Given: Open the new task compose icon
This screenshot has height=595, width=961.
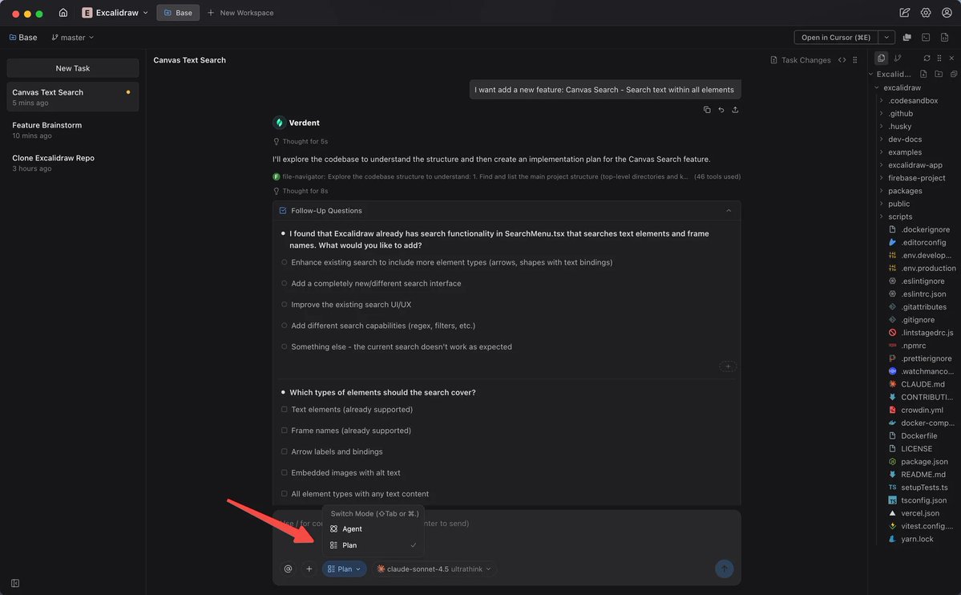Looking at the screenshot, I should pos(904,12).
